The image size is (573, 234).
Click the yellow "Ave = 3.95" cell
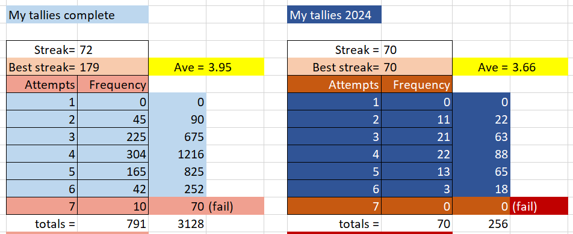pyautogui.click(x=206, y=67)
